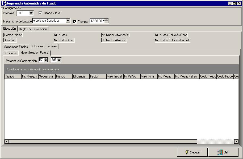The image size is (243, 159).
Task: Uncheck the Tiempo checkbox
Action: (75, 21)
